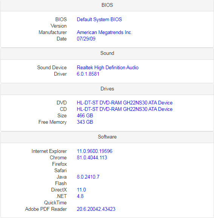Click the BIOS section header
Screen dimensions: 214x218
107,5
